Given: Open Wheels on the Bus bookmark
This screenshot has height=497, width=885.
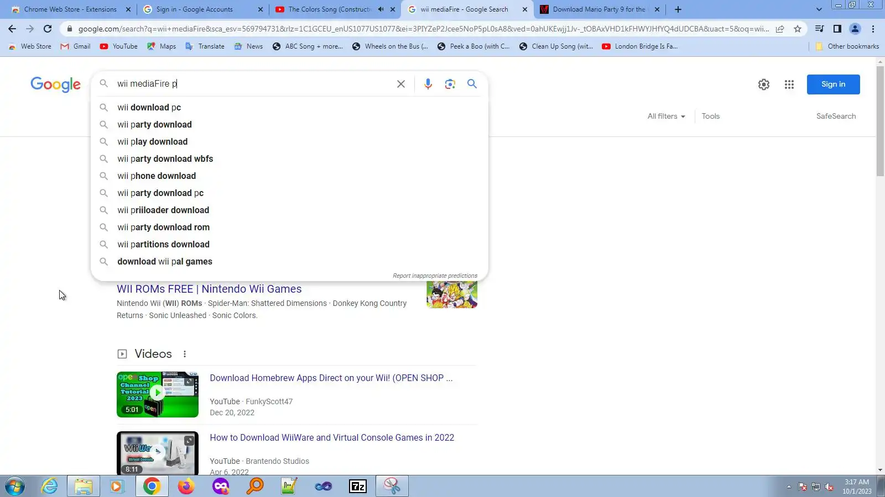Looking at the screenshot, I should click(391, 46).
